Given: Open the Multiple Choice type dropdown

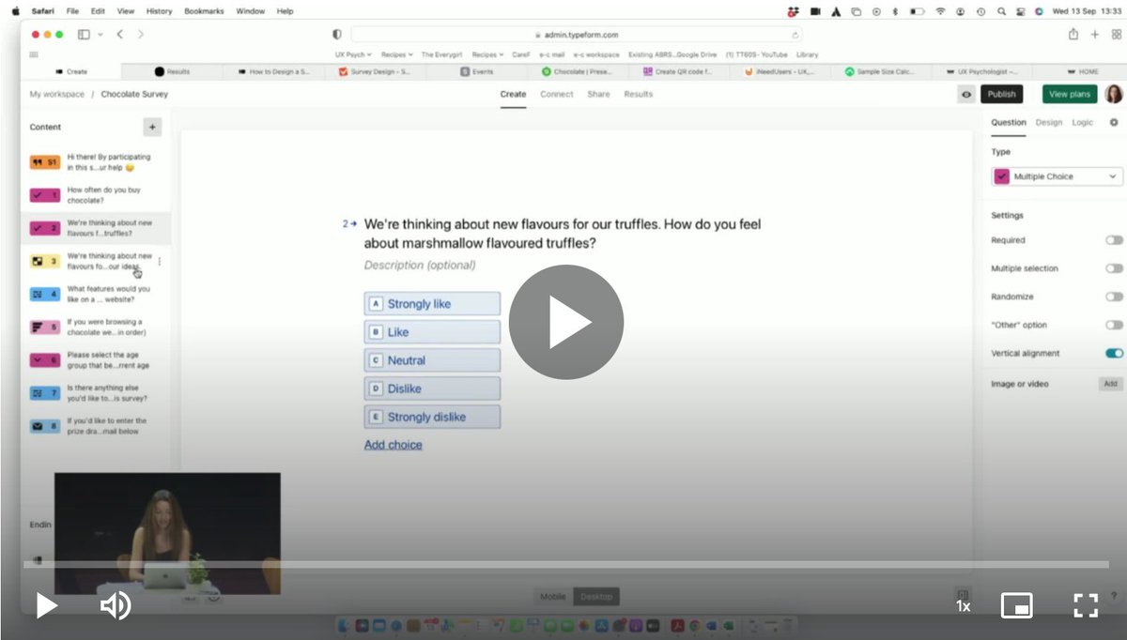Looking at the screenshot, I should pyautogui.click(x=1057, y=176).
